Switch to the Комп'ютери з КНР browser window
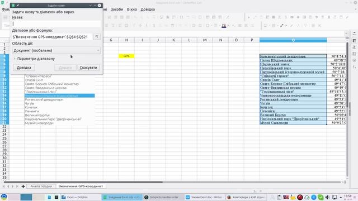This screenshot has height=201, width=358. (x=246, y=197)
